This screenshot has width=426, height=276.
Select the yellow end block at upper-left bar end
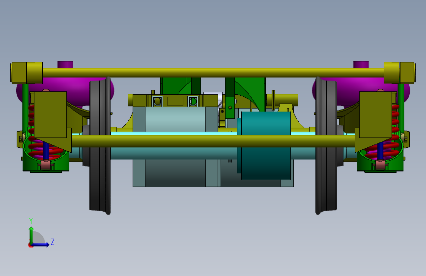coord(27,73)
